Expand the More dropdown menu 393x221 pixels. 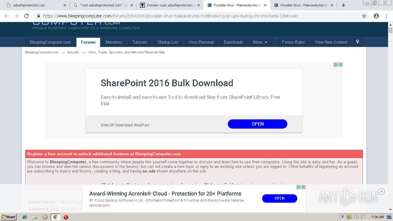[260, 42]
